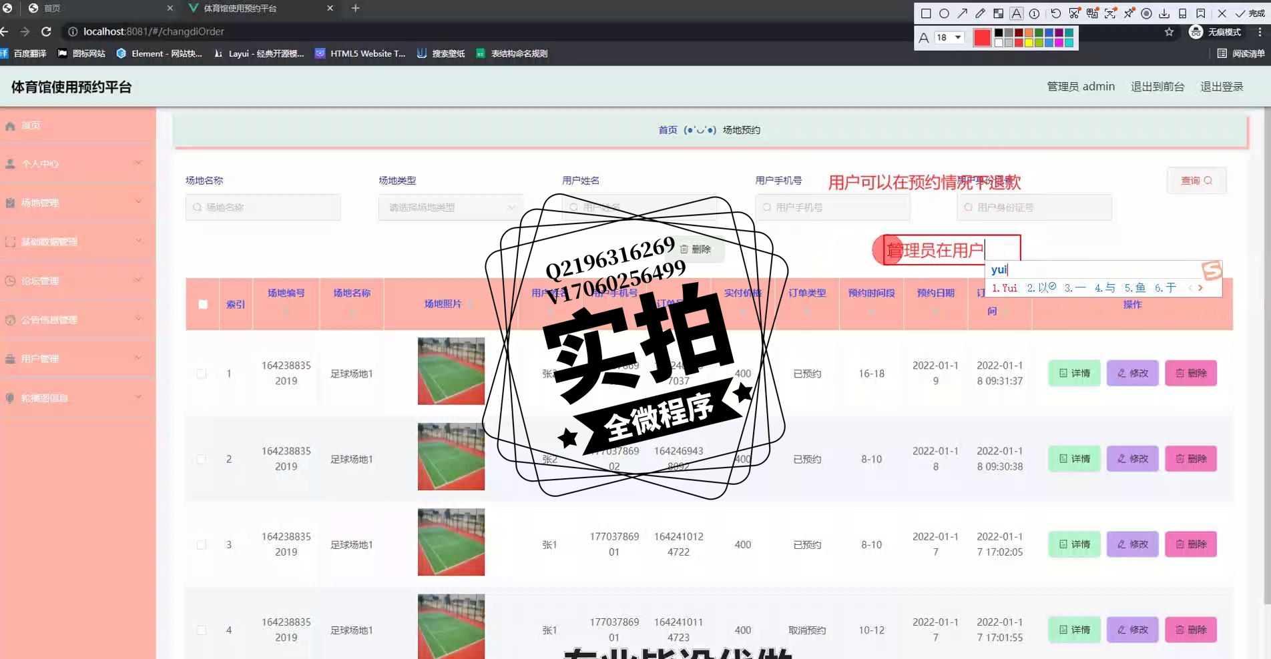The image size is (1271, 659).
Task: Click the 查询 search button
Action: pyautogui.click(x=1196, y=181)
